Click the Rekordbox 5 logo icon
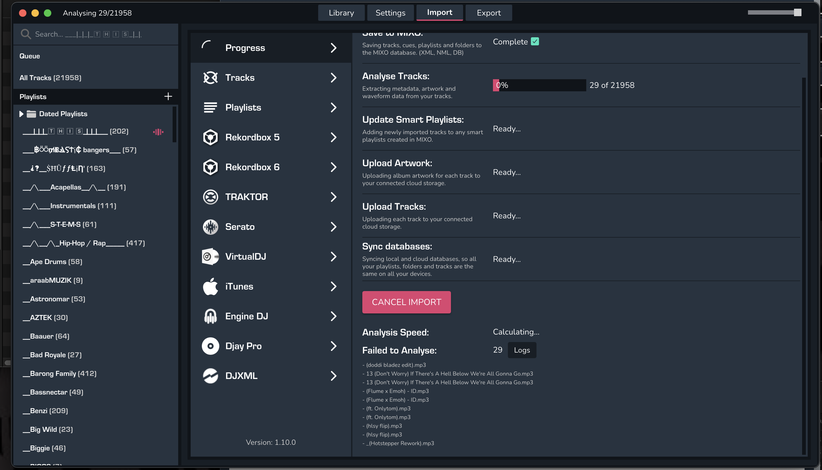 pyautogui.click(x=210, y=137)
